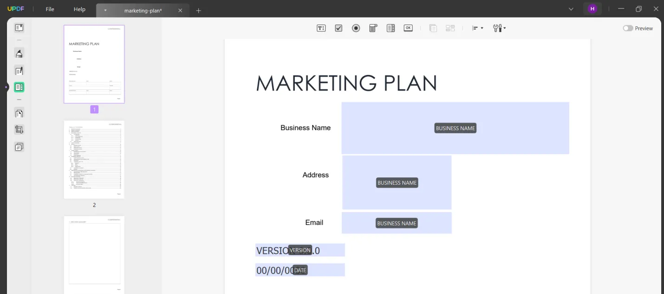Select the VERSION form field
The width and height of the screenshot is (664, 294).
[300, 250]
